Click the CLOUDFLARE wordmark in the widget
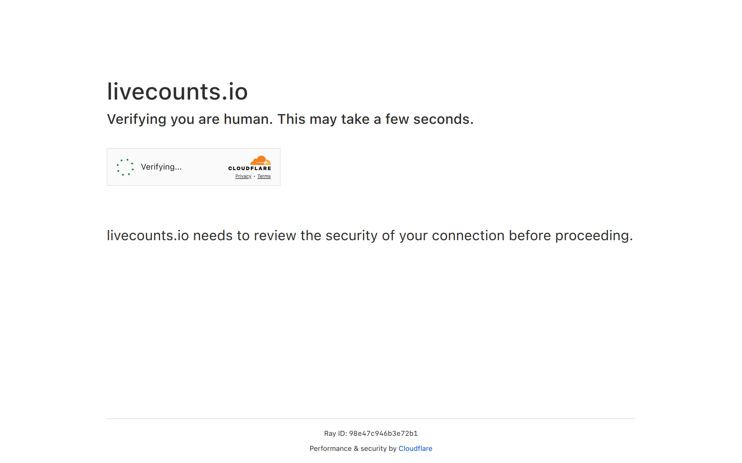The height and width of the screenshot is (463, 742). click(250, 168)
